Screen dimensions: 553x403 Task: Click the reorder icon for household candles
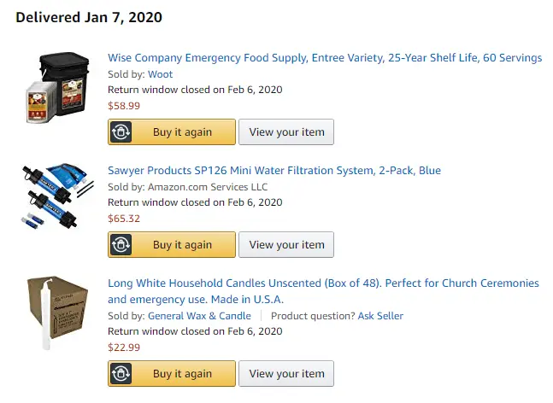pyautogui.click(x=122, y=374)
